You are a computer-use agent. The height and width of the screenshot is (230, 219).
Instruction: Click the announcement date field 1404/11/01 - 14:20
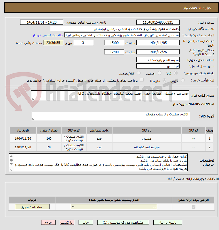click(x=42, y=22)
